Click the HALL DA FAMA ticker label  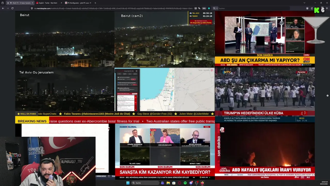tap(27, 114)
